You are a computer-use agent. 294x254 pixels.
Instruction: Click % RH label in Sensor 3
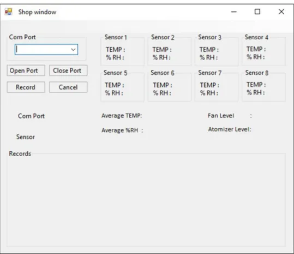tap(209, 57)
